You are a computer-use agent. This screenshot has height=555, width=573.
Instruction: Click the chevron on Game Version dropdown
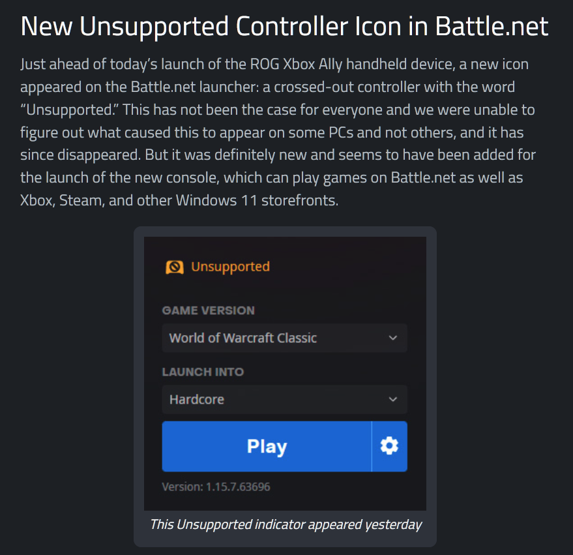(x=393, y=338)
